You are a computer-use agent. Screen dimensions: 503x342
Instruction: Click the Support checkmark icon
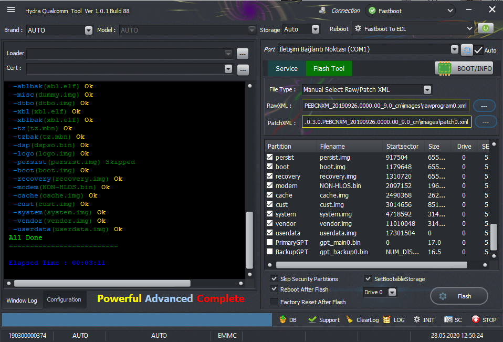pos(312,319)
